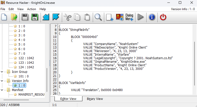197x107 pixels.
Task: Save file using floppy disk icon
Action: pos(25,17)
